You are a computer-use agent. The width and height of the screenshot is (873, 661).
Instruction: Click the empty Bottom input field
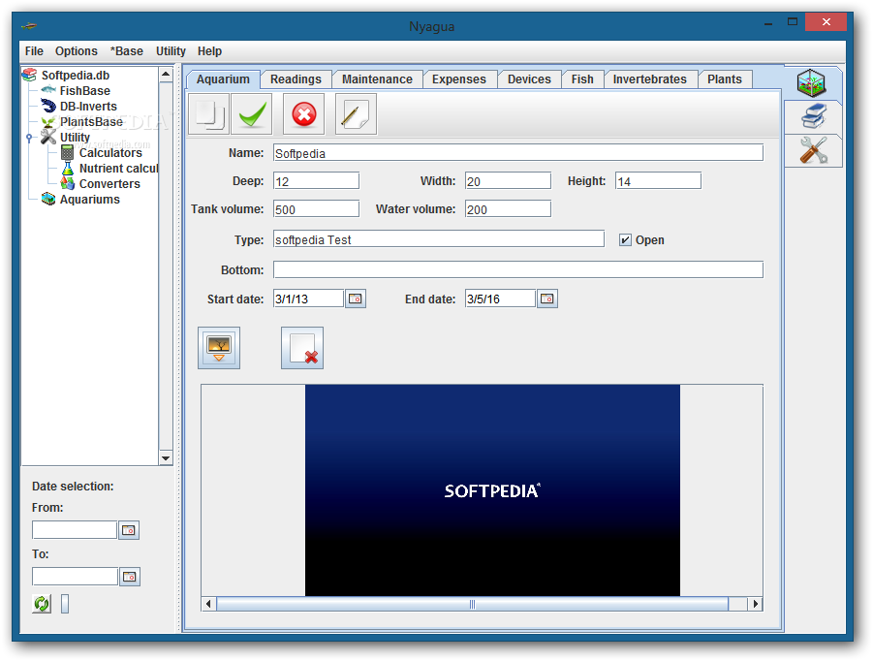pos(517,270)
